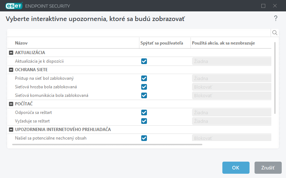Collapse the POČÍTAČ group
Screen dimensions: 286x178
(11, 104)
